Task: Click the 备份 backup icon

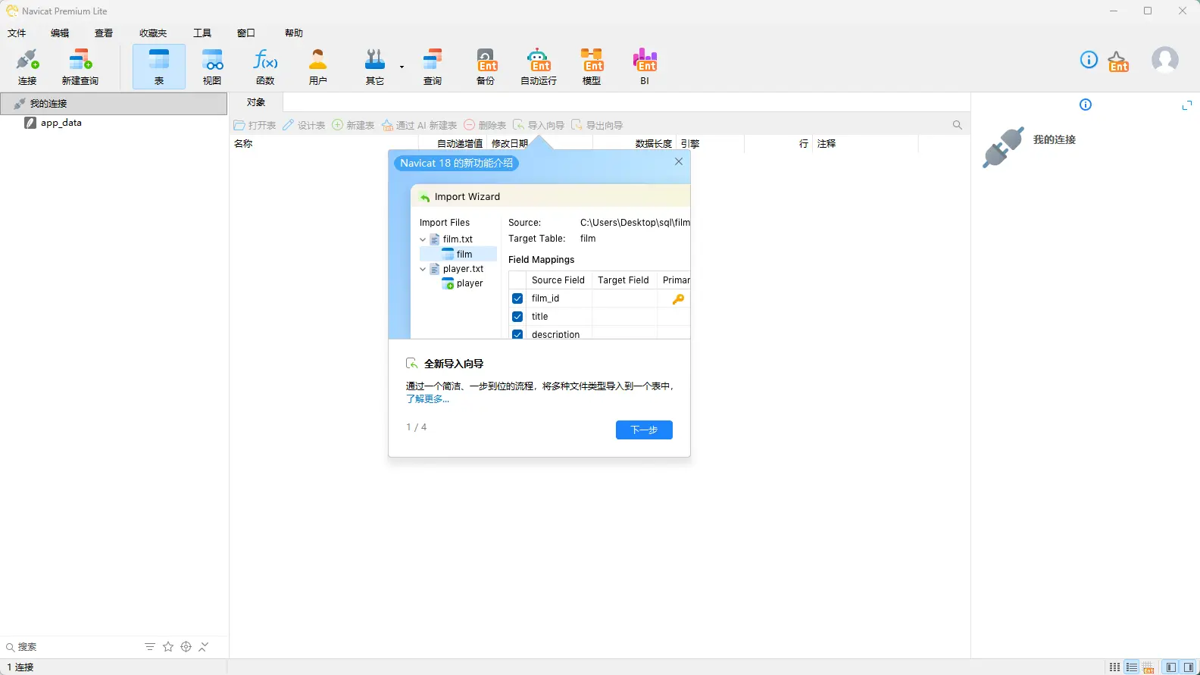Action: coord(486,67)
